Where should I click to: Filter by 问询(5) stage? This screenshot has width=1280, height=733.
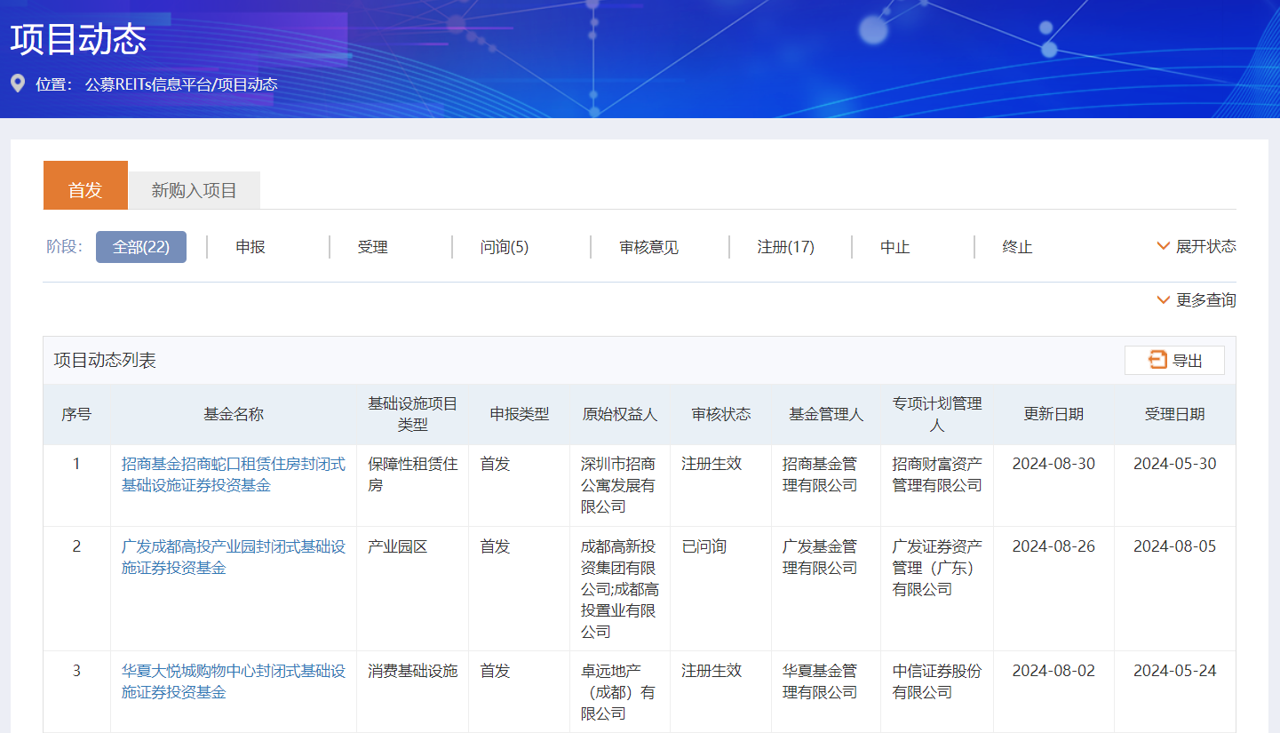click(x=504, y=247)
